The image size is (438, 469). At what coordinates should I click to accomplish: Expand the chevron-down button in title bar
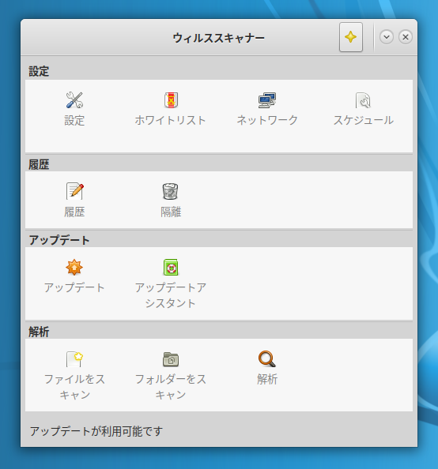[x=387, y=37]
